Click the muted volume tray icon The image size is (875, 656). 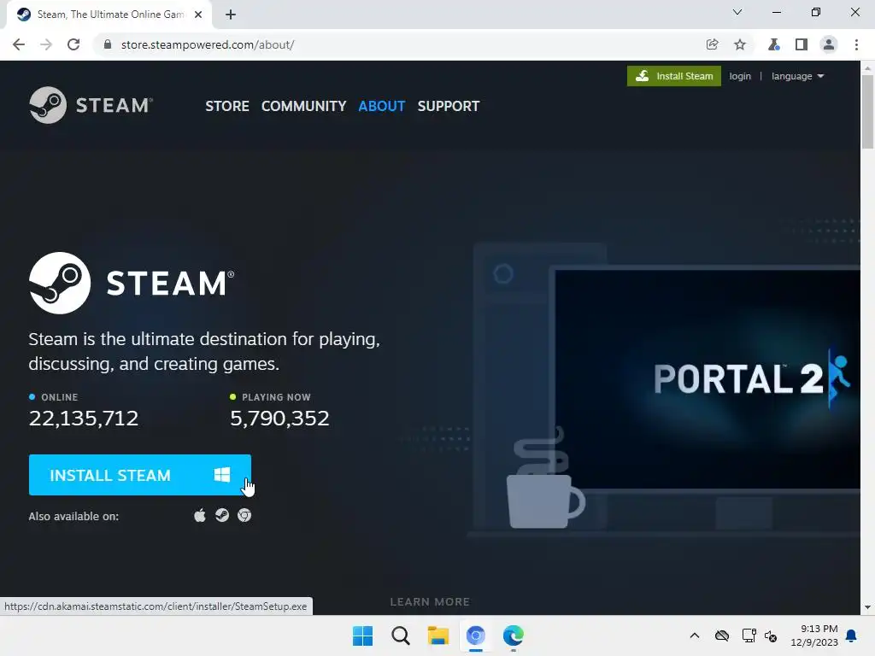tap(772, 635)
